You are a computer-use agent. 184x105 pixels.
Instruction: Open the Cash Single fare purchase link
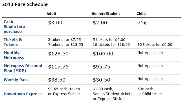click(14, 27)
